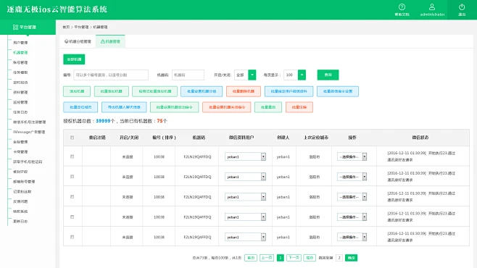Image resolution: width=477 pixels, height=268 pixels.
Task: Click the icon on 机器分组管理 tab
Action: pos(66,41)
